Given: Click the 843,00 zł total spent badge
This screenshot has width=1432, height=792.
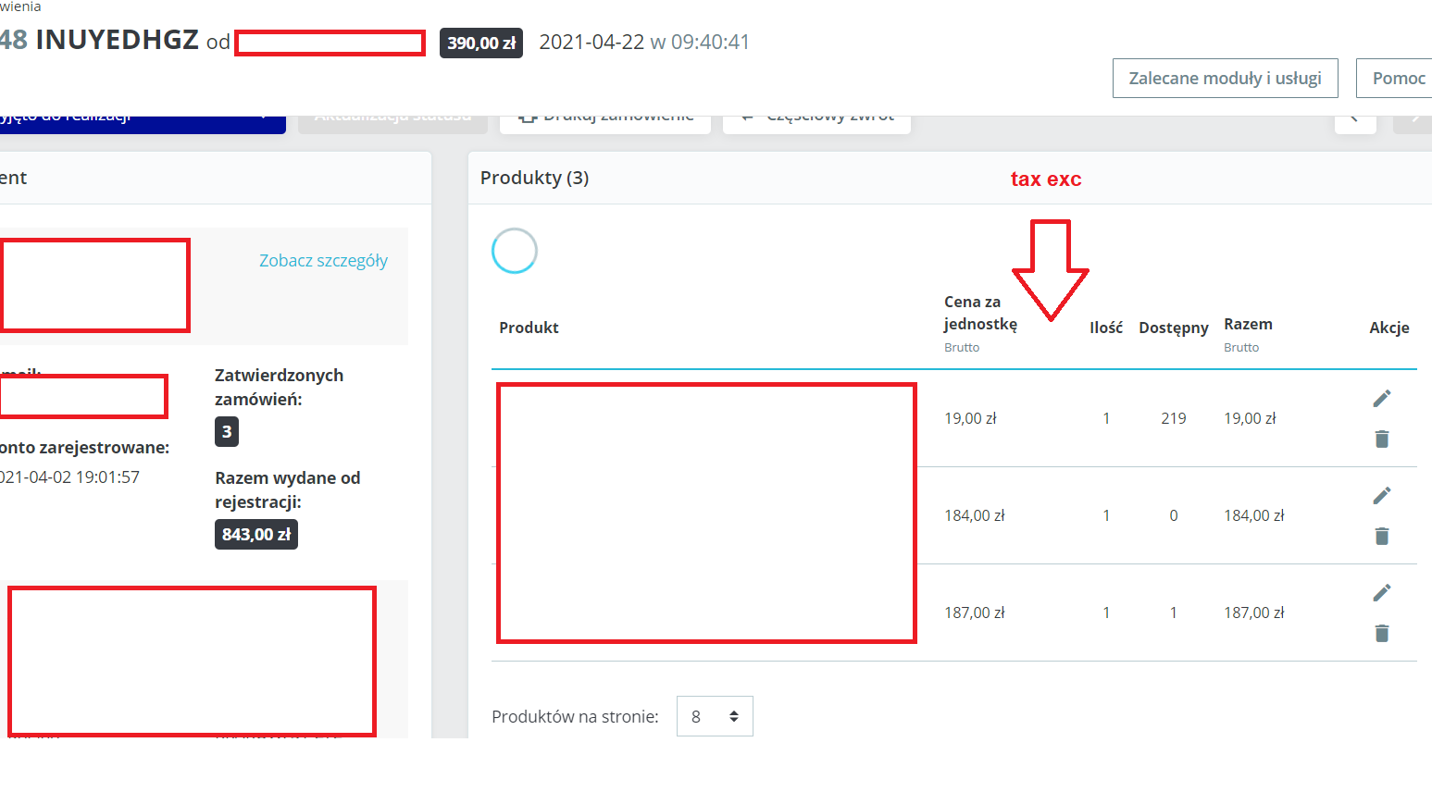Looking at the screenshot, I should pos(256,535).
